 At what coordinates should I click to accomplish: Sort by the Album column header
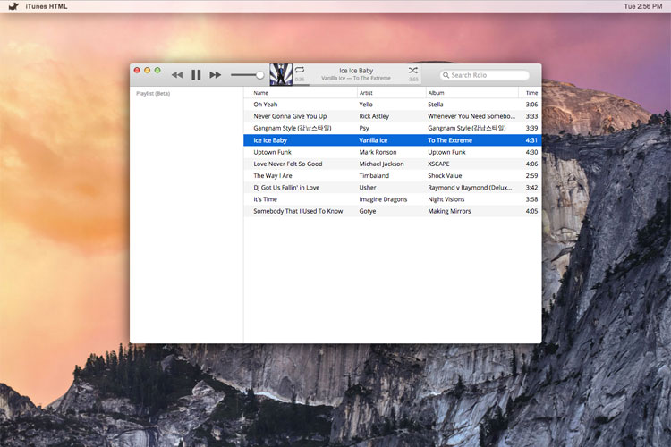pyautogui.click(x=436, y=93)
